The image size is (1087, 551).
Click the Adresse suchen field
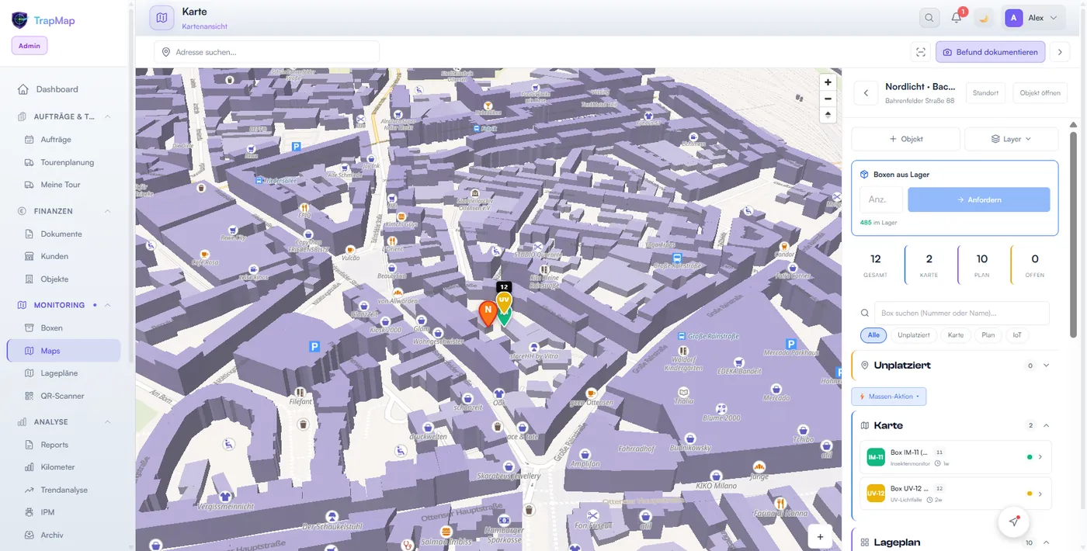tap(266, 52)
